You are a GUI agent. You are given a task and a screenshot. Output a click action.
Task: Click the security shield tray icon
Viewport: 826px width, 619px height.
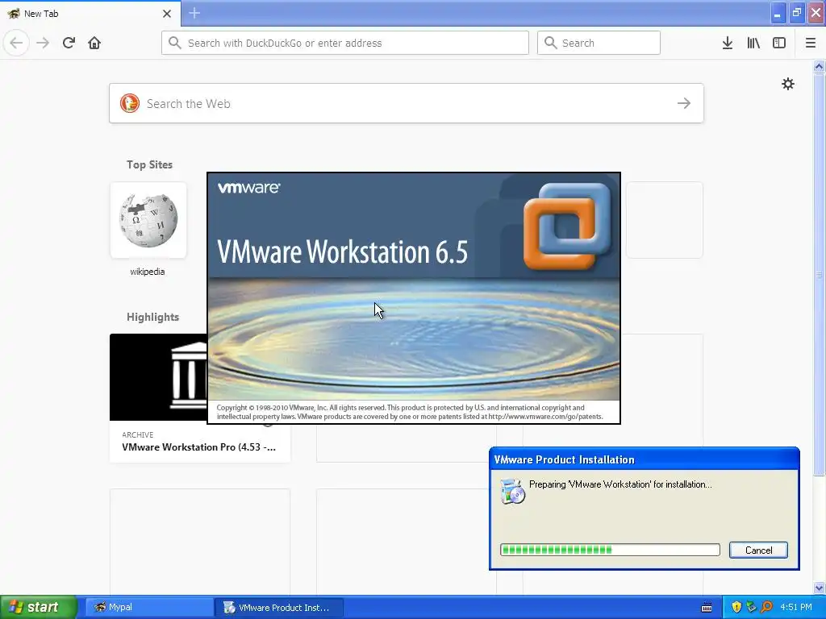[x=736, y=607]
